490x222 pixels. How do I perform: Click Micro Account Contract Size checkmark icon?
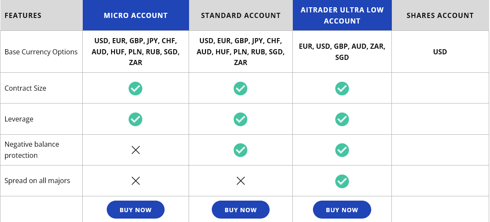135,89
